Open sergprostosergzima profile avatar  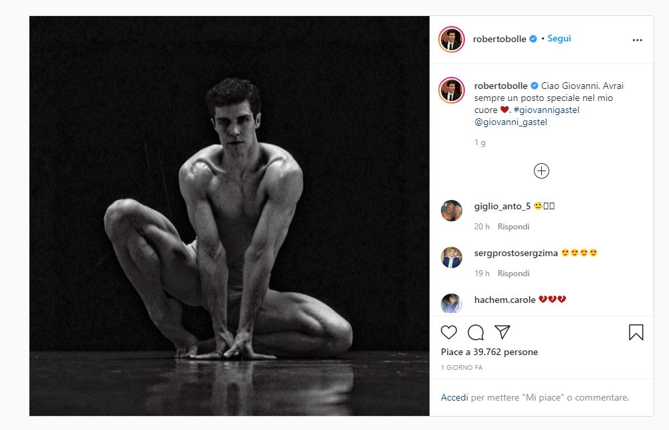point(452,257)
